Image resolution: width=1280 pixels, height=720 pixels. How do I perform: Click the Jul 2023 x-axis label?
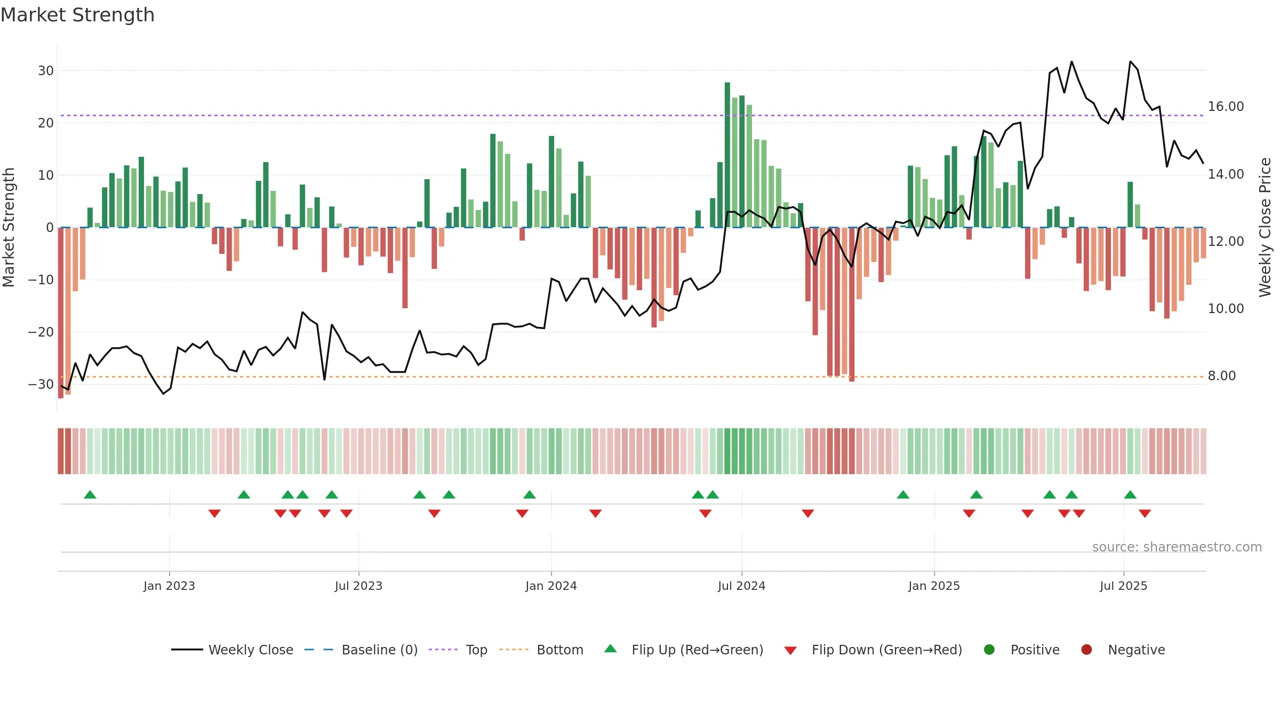tap(358, 586)
